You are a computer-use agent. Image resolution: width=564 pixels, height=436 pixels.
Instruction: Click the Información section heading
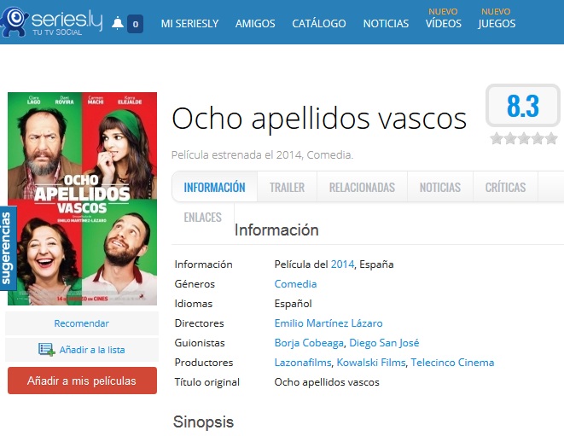coord(276,230)
